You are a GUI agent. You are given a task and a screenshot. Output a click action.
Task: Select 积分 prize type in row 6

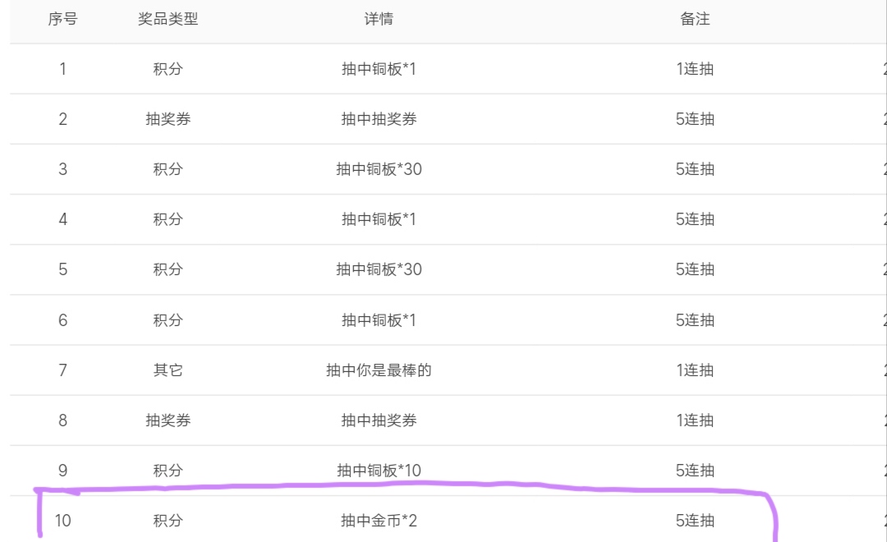tap(168, 320)
